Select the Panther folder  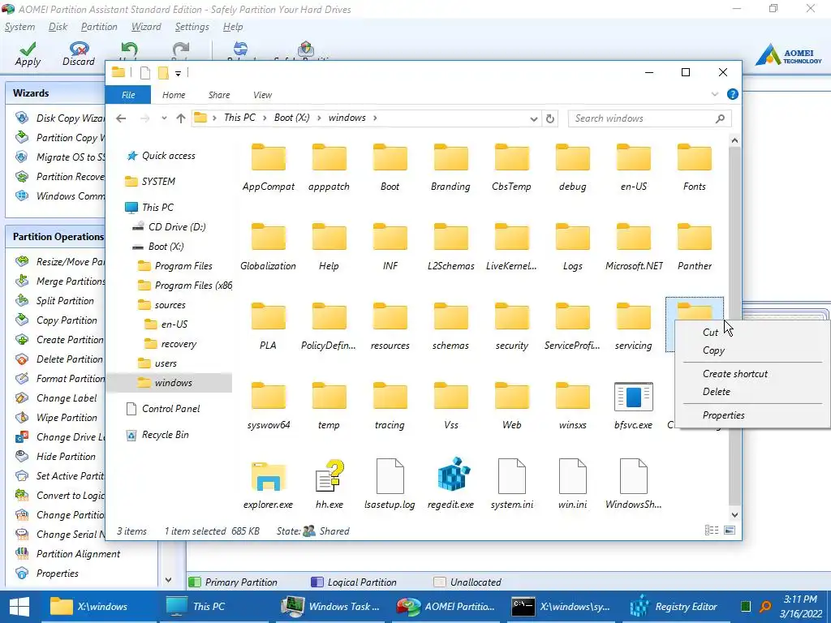click(x=695, y=247)
